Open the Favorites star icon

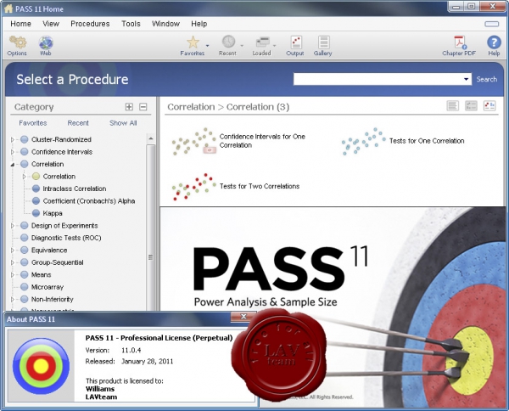pyautogui.click(x=193, y=42)
